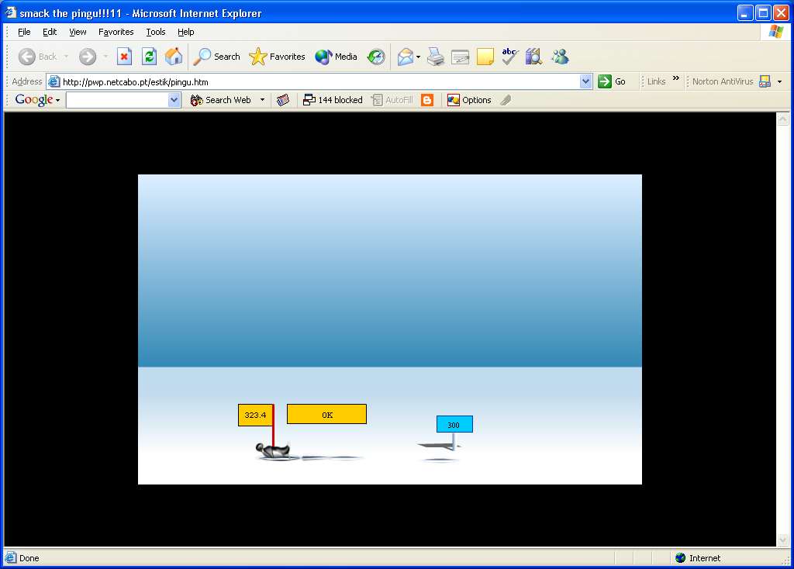Click the Blogger icon in Google toolbar

[427, 100]
